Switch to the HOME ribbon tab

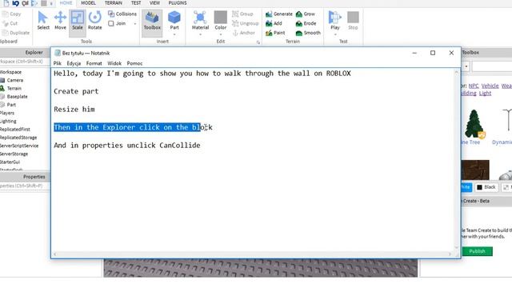(66, 3)
